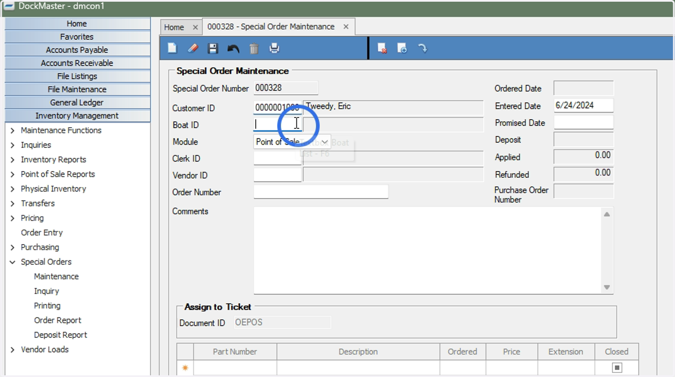This screenshot has height=377, width=675.
Task: Open Order Entry in the tree
Action: (42, 233)
